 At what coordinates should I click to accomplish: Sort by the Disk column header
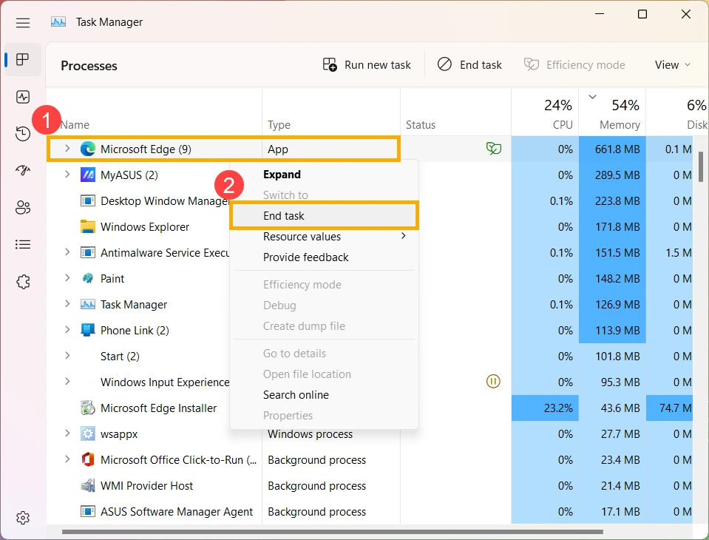pyautogui.click(x=676, y=113)
